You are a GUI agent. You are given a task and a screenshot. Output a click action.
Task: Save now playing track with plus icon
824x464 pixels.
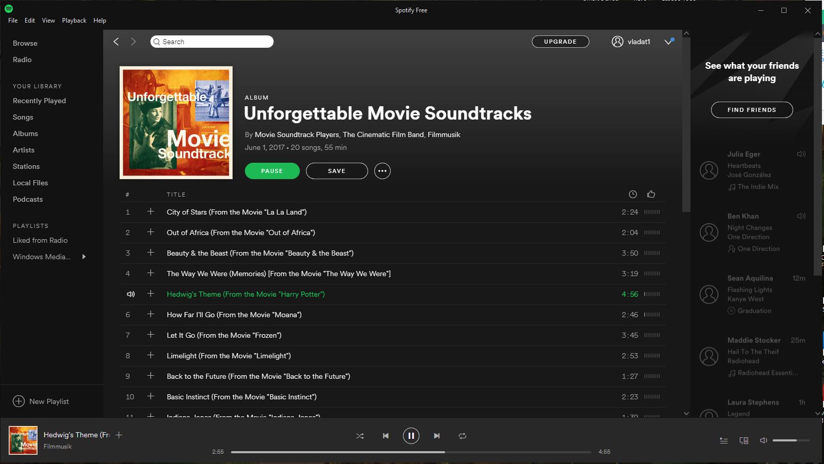pos(119,435)
